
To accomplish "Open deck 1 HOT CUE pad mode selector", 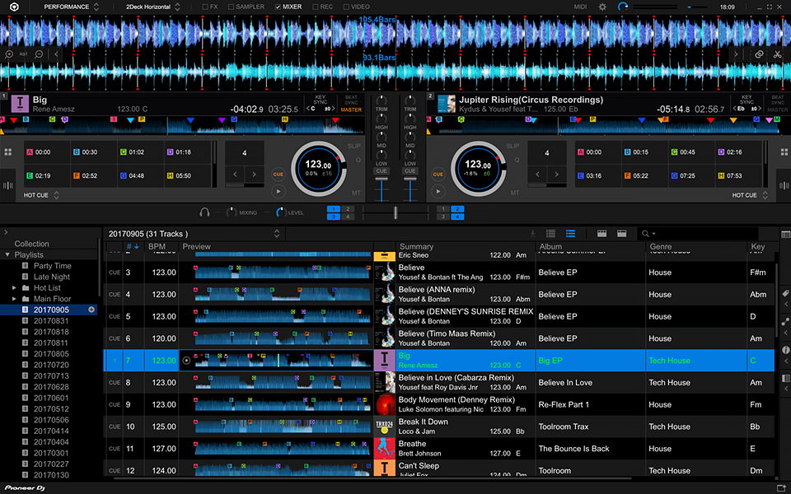I will click(41, 195).
